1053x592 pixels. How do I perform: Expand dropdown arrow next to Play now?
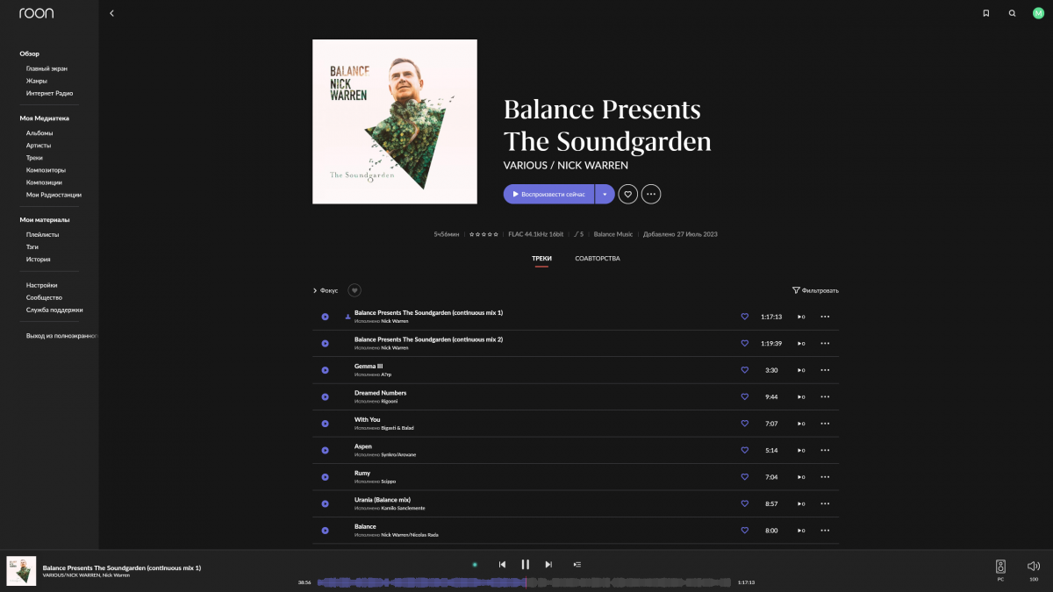(x=605, y=194)
